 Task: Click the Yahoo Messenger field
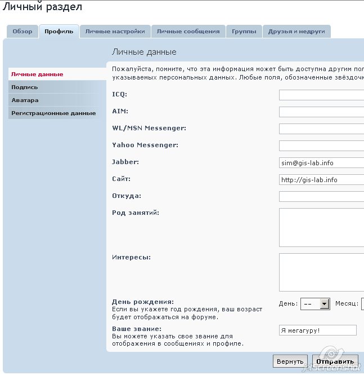click(322, 145)
